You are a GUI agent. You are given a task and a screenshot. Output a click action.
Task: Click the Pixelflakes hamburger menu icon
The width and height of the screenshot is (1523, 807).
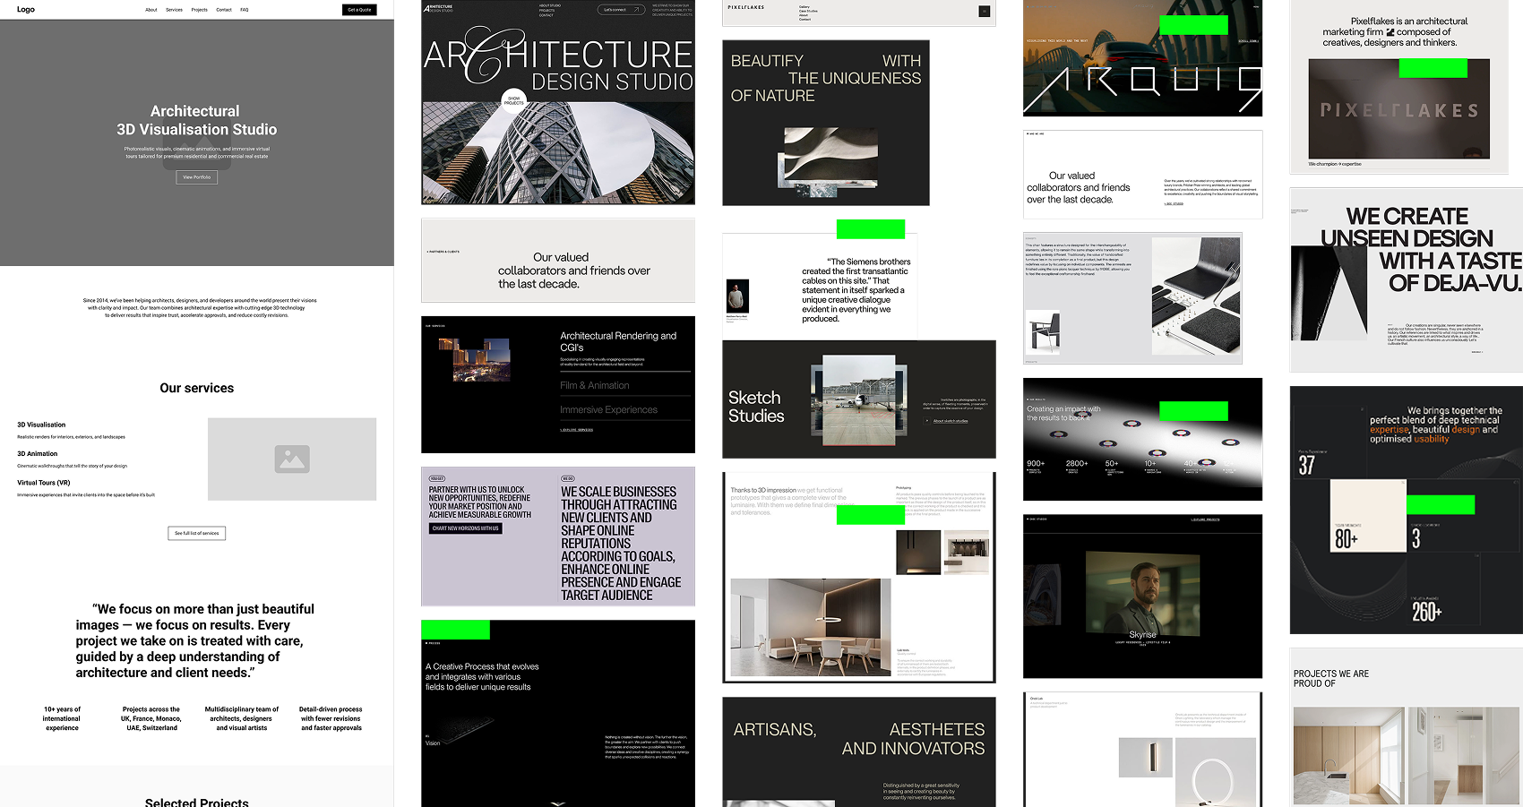pos(984,12)
